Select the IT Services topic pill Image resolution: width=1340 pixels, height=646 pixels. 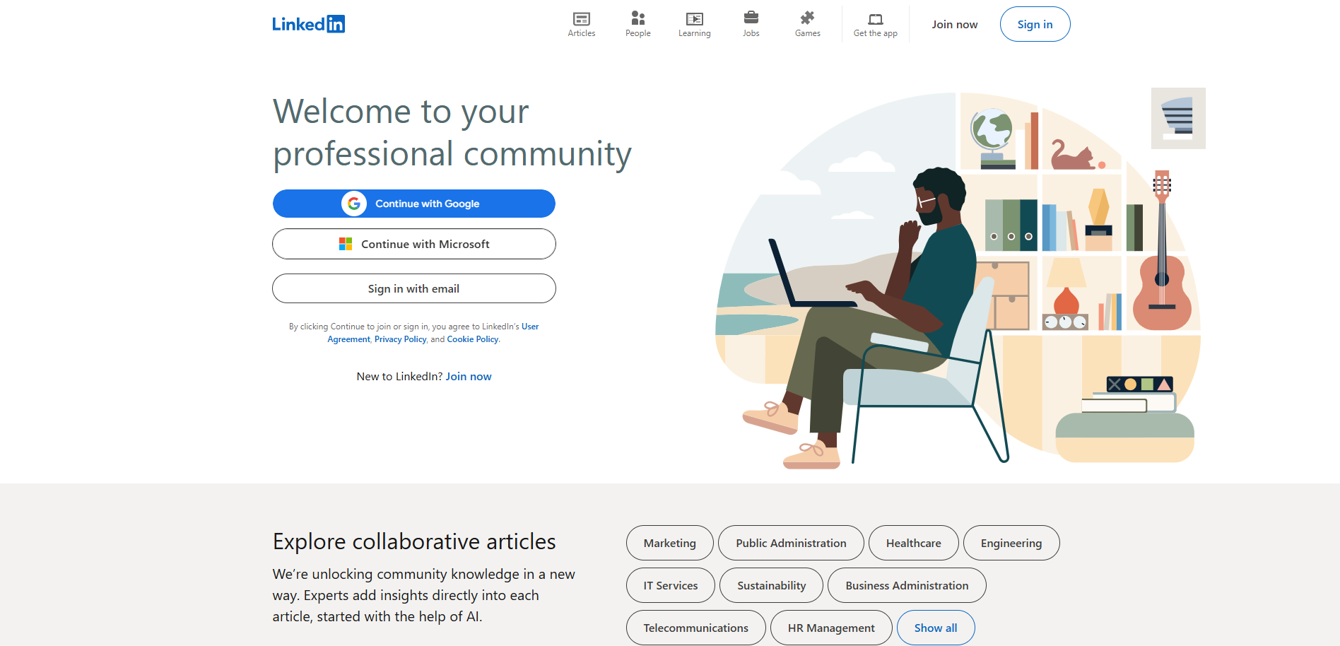pyautogui.click(x=671, y=585)
